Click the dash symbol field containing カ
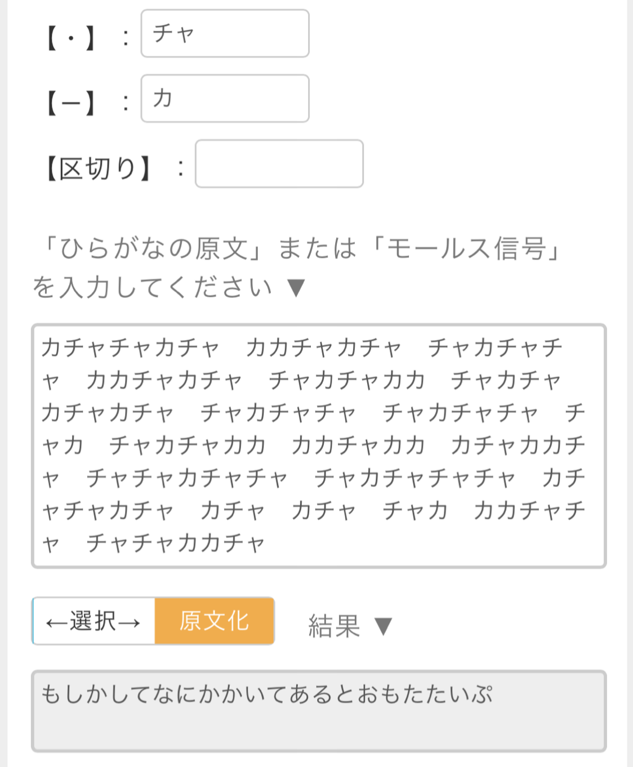The image size is (633, 767). pos(225,99)
